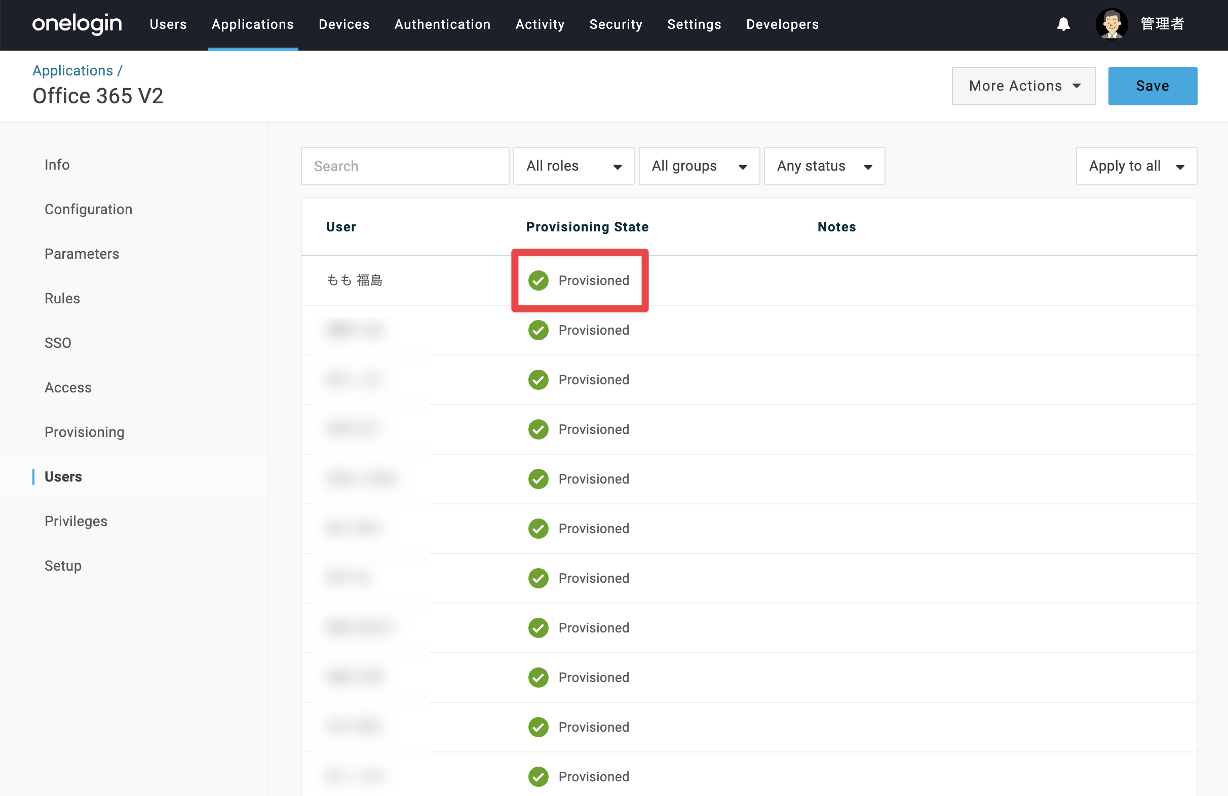Open the 管理者 account menu
1228x796 pixels.
point(1162,24)
